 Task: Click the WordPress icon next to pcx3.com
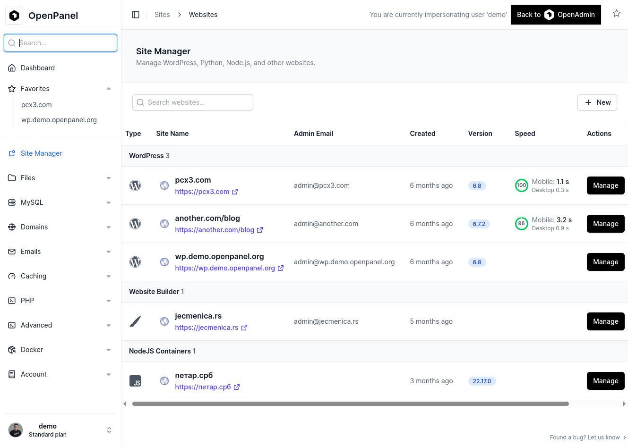pyautogui.click(x=135, y=185)
